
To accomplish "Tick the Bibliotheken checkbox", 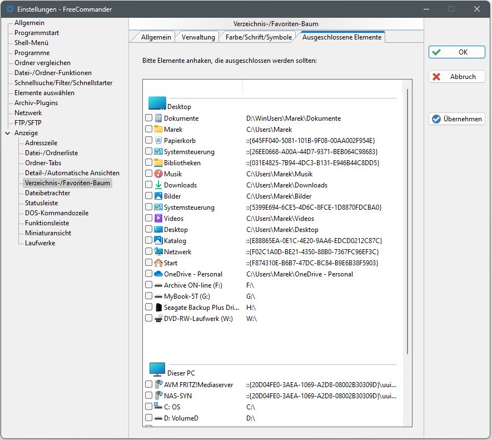I will (x=148, y=162).
